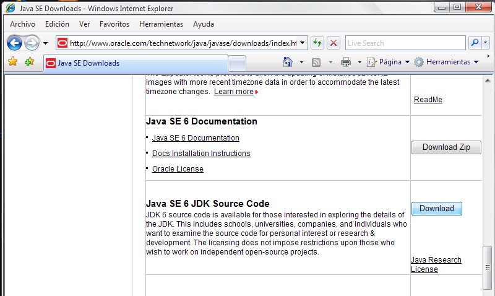Open the Página toolbar menu

click(x=389, y=62)
